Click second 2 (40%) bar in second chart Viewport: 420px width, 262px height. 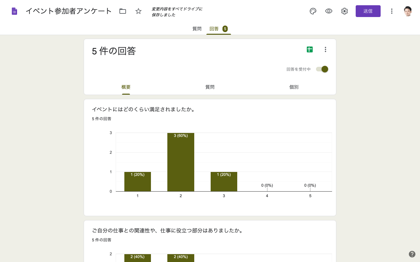[181, 258]
